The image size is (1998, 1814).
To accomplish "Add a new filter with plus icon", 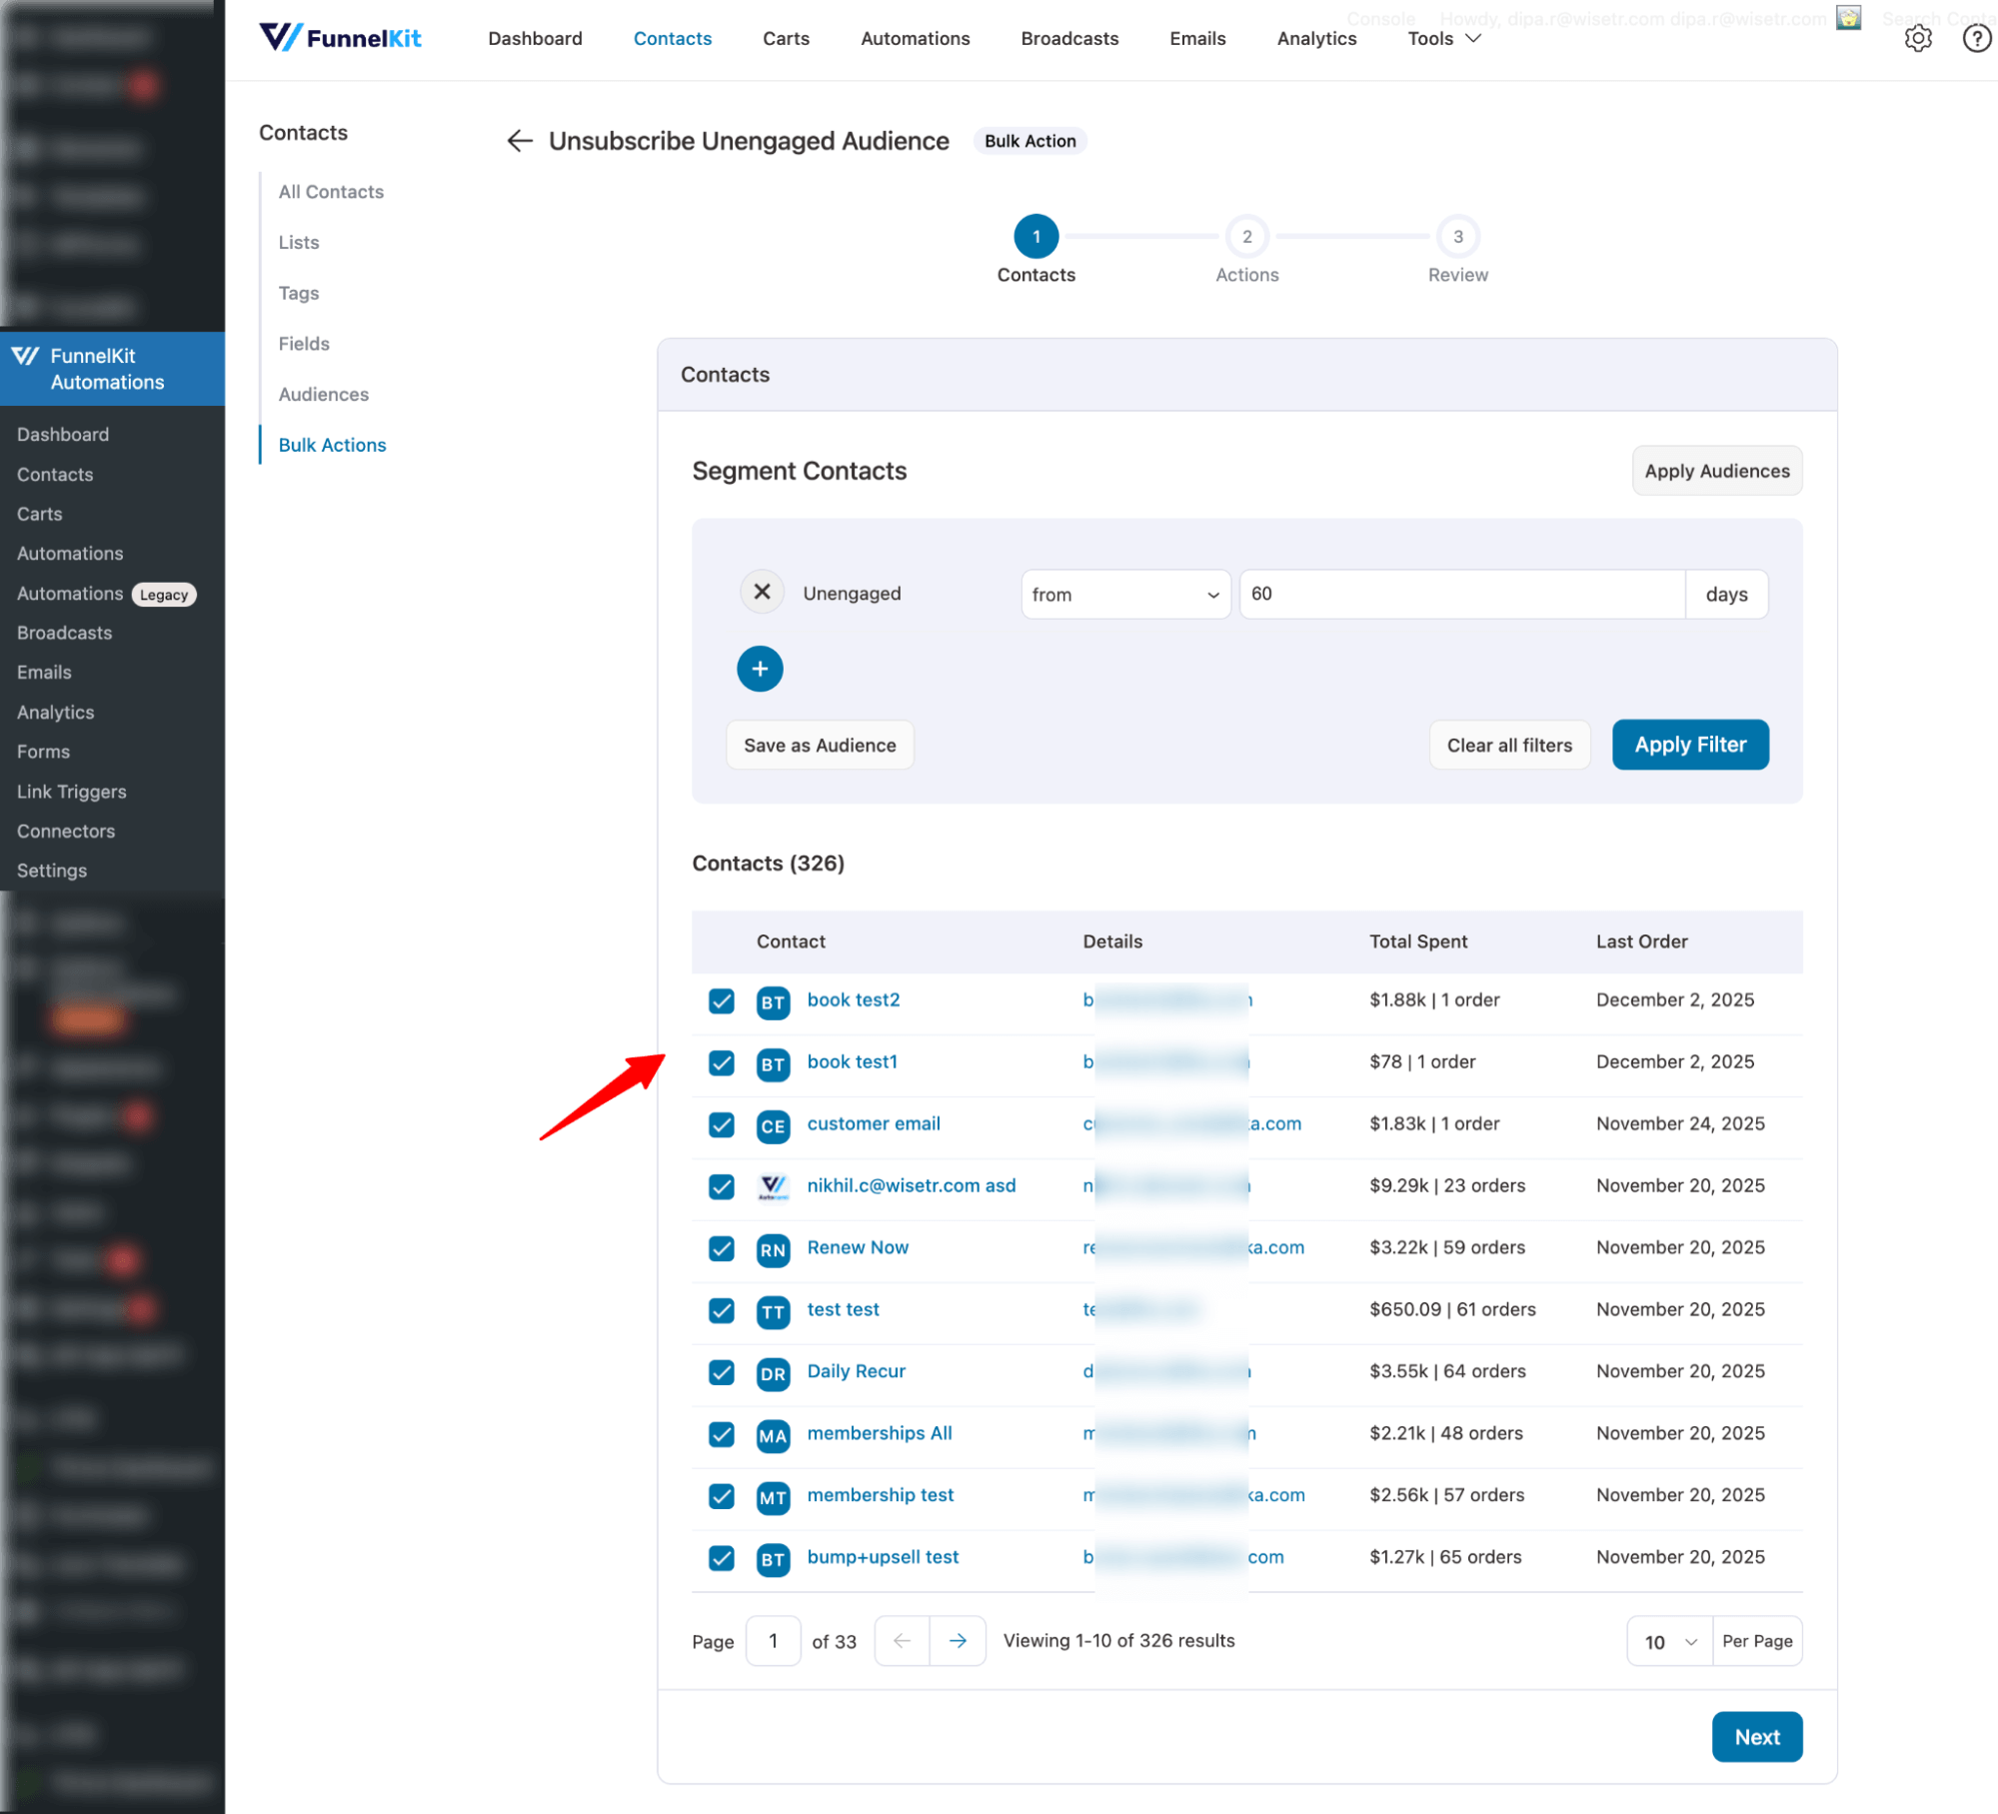I will point(760,669).
